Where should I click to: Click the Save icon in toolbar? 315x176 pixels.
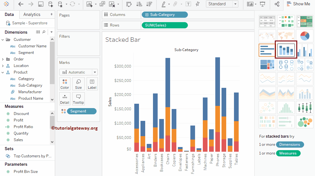[x=41, y=4]
